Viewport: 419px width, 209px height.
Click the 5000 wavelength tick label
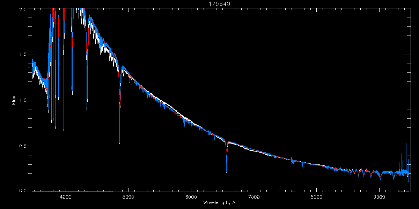point(128,197)
